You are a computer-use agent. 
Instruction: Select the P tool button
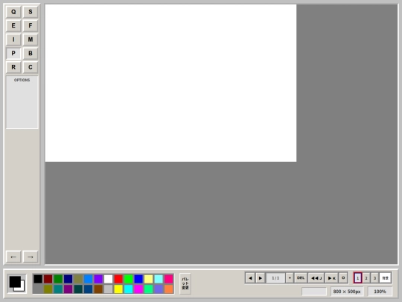(x=13, y=54)
